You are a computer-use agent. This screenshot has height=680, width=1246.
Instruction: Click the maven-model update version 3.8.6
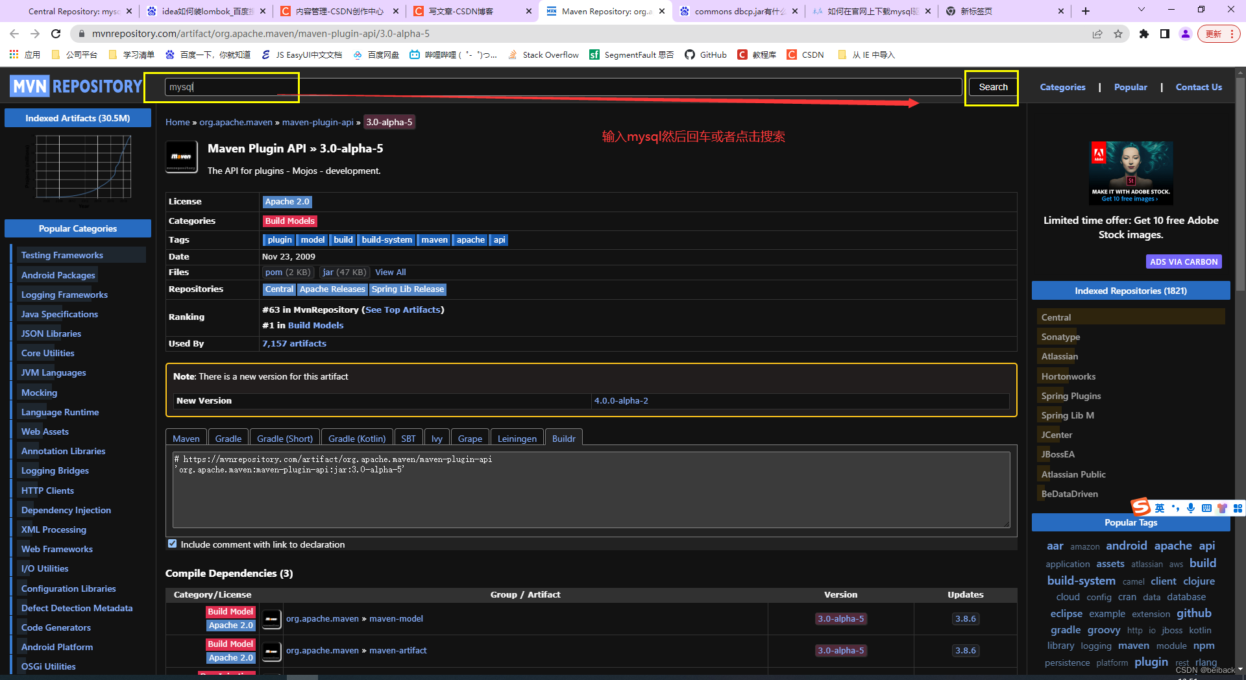[x=965, y=619]
